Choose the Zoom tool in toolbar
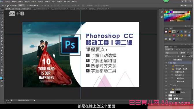This screenshot has width=194, height=109. coord(2,73)
